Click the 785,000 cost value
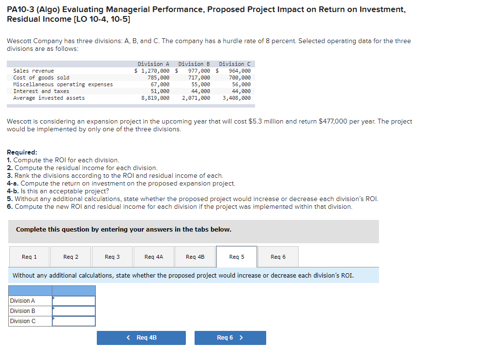 click(158, 78)
